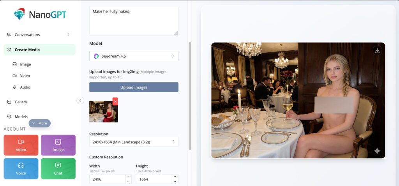Screen dimensions: 399x186
Task: Collapse the sidebar with the arrow button
Action: pyautogui.click(x=80, y=100)
